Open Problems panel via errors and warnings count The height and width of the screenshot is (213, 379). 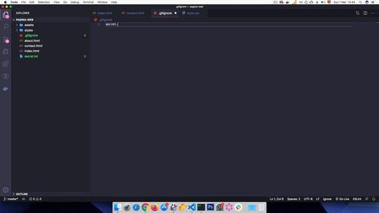tap(36, 199)
